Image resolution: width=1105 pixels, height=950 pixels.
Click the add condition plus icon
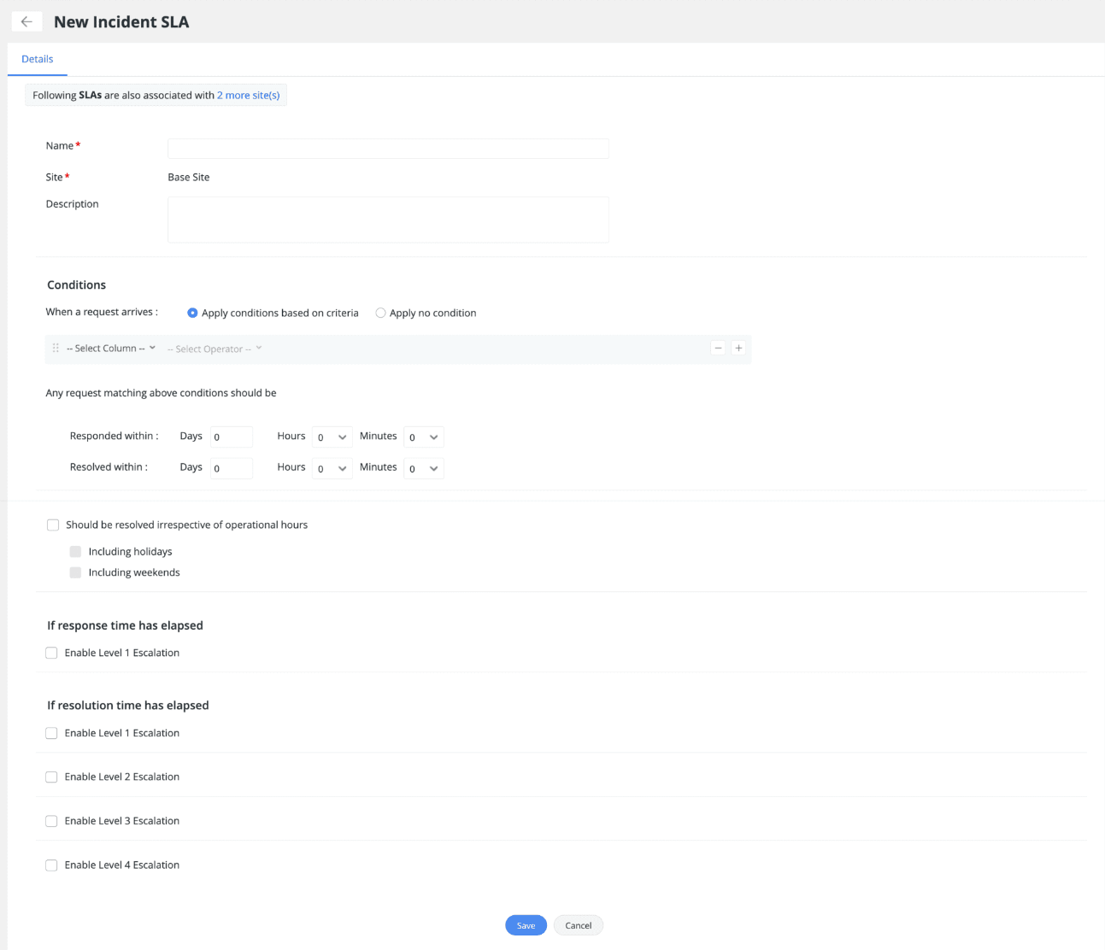coord(739,348)
